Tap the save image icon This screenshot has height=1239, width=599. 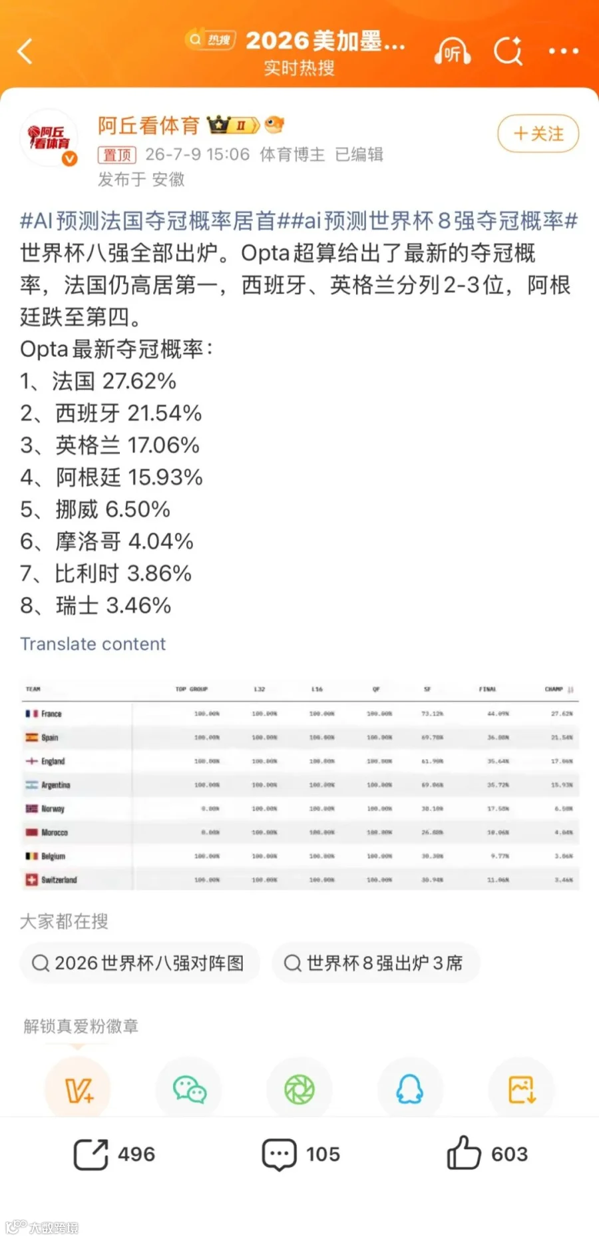pyautogui.click(x=522, y=1090)
